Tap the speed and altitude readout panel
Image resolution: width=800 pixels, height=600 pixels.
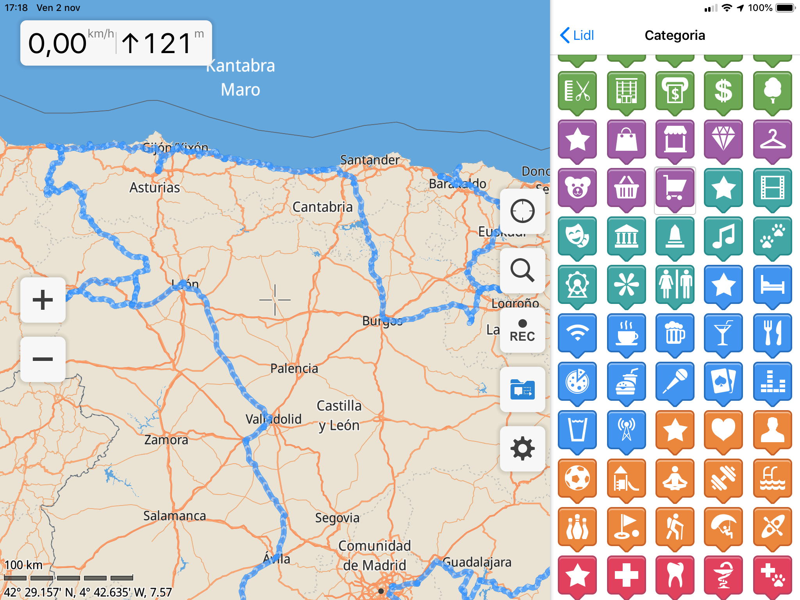tap(116, 43)
